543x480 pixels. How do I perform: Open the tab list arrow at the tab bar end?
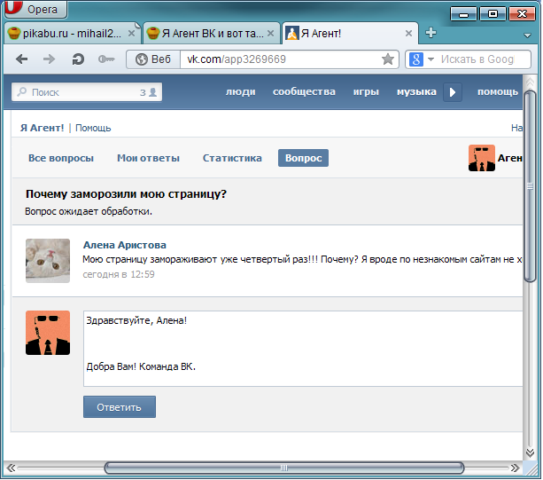pyautogui.click(x=527, y=35)
